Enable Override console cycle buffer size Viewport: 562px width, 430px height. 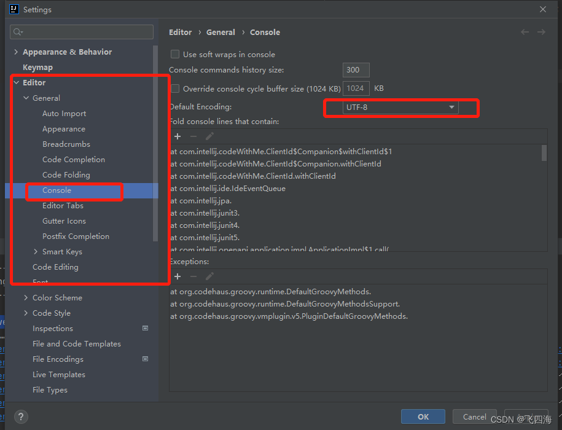(175, 88)
